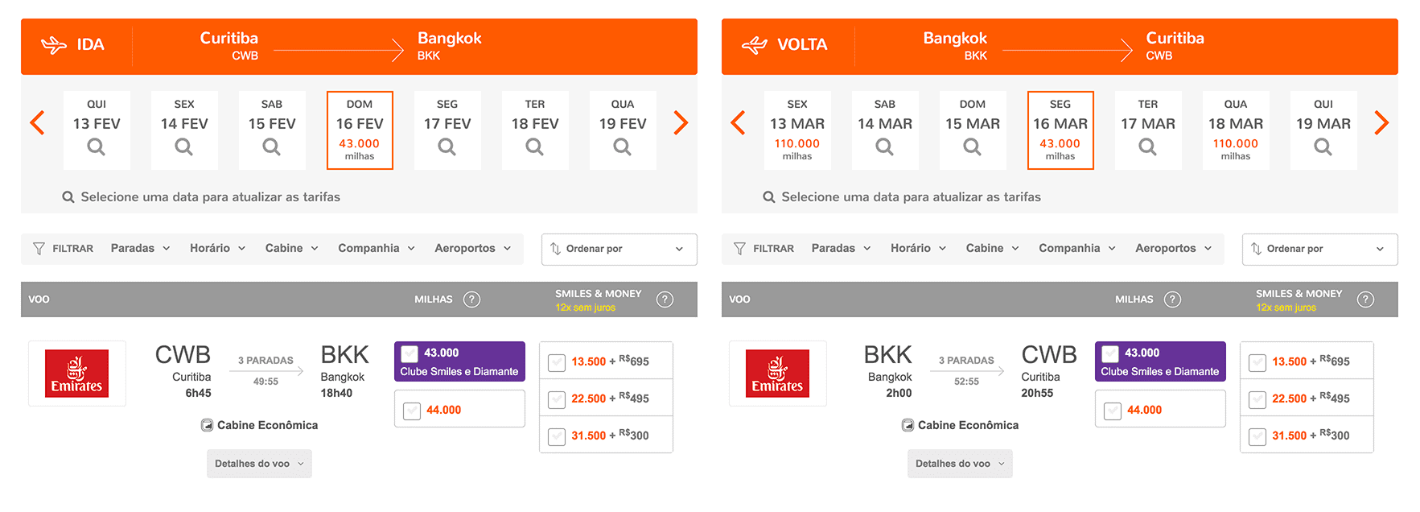Open Detalhes do voo for outbound flight
Screen dimensions: 1420x512
[x=259, y=464]
